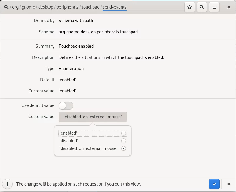
Task: Go to 'gnome' breadcrumb folder
Action: [28, 7]
